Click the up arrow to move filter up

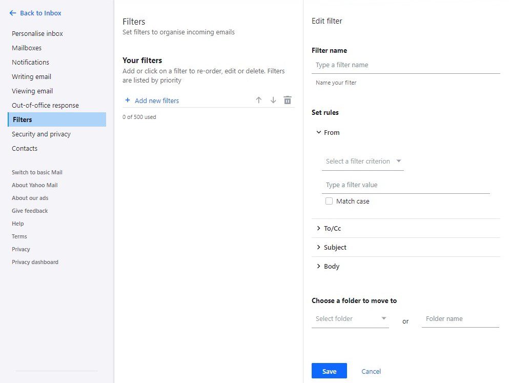coord(259,100)
